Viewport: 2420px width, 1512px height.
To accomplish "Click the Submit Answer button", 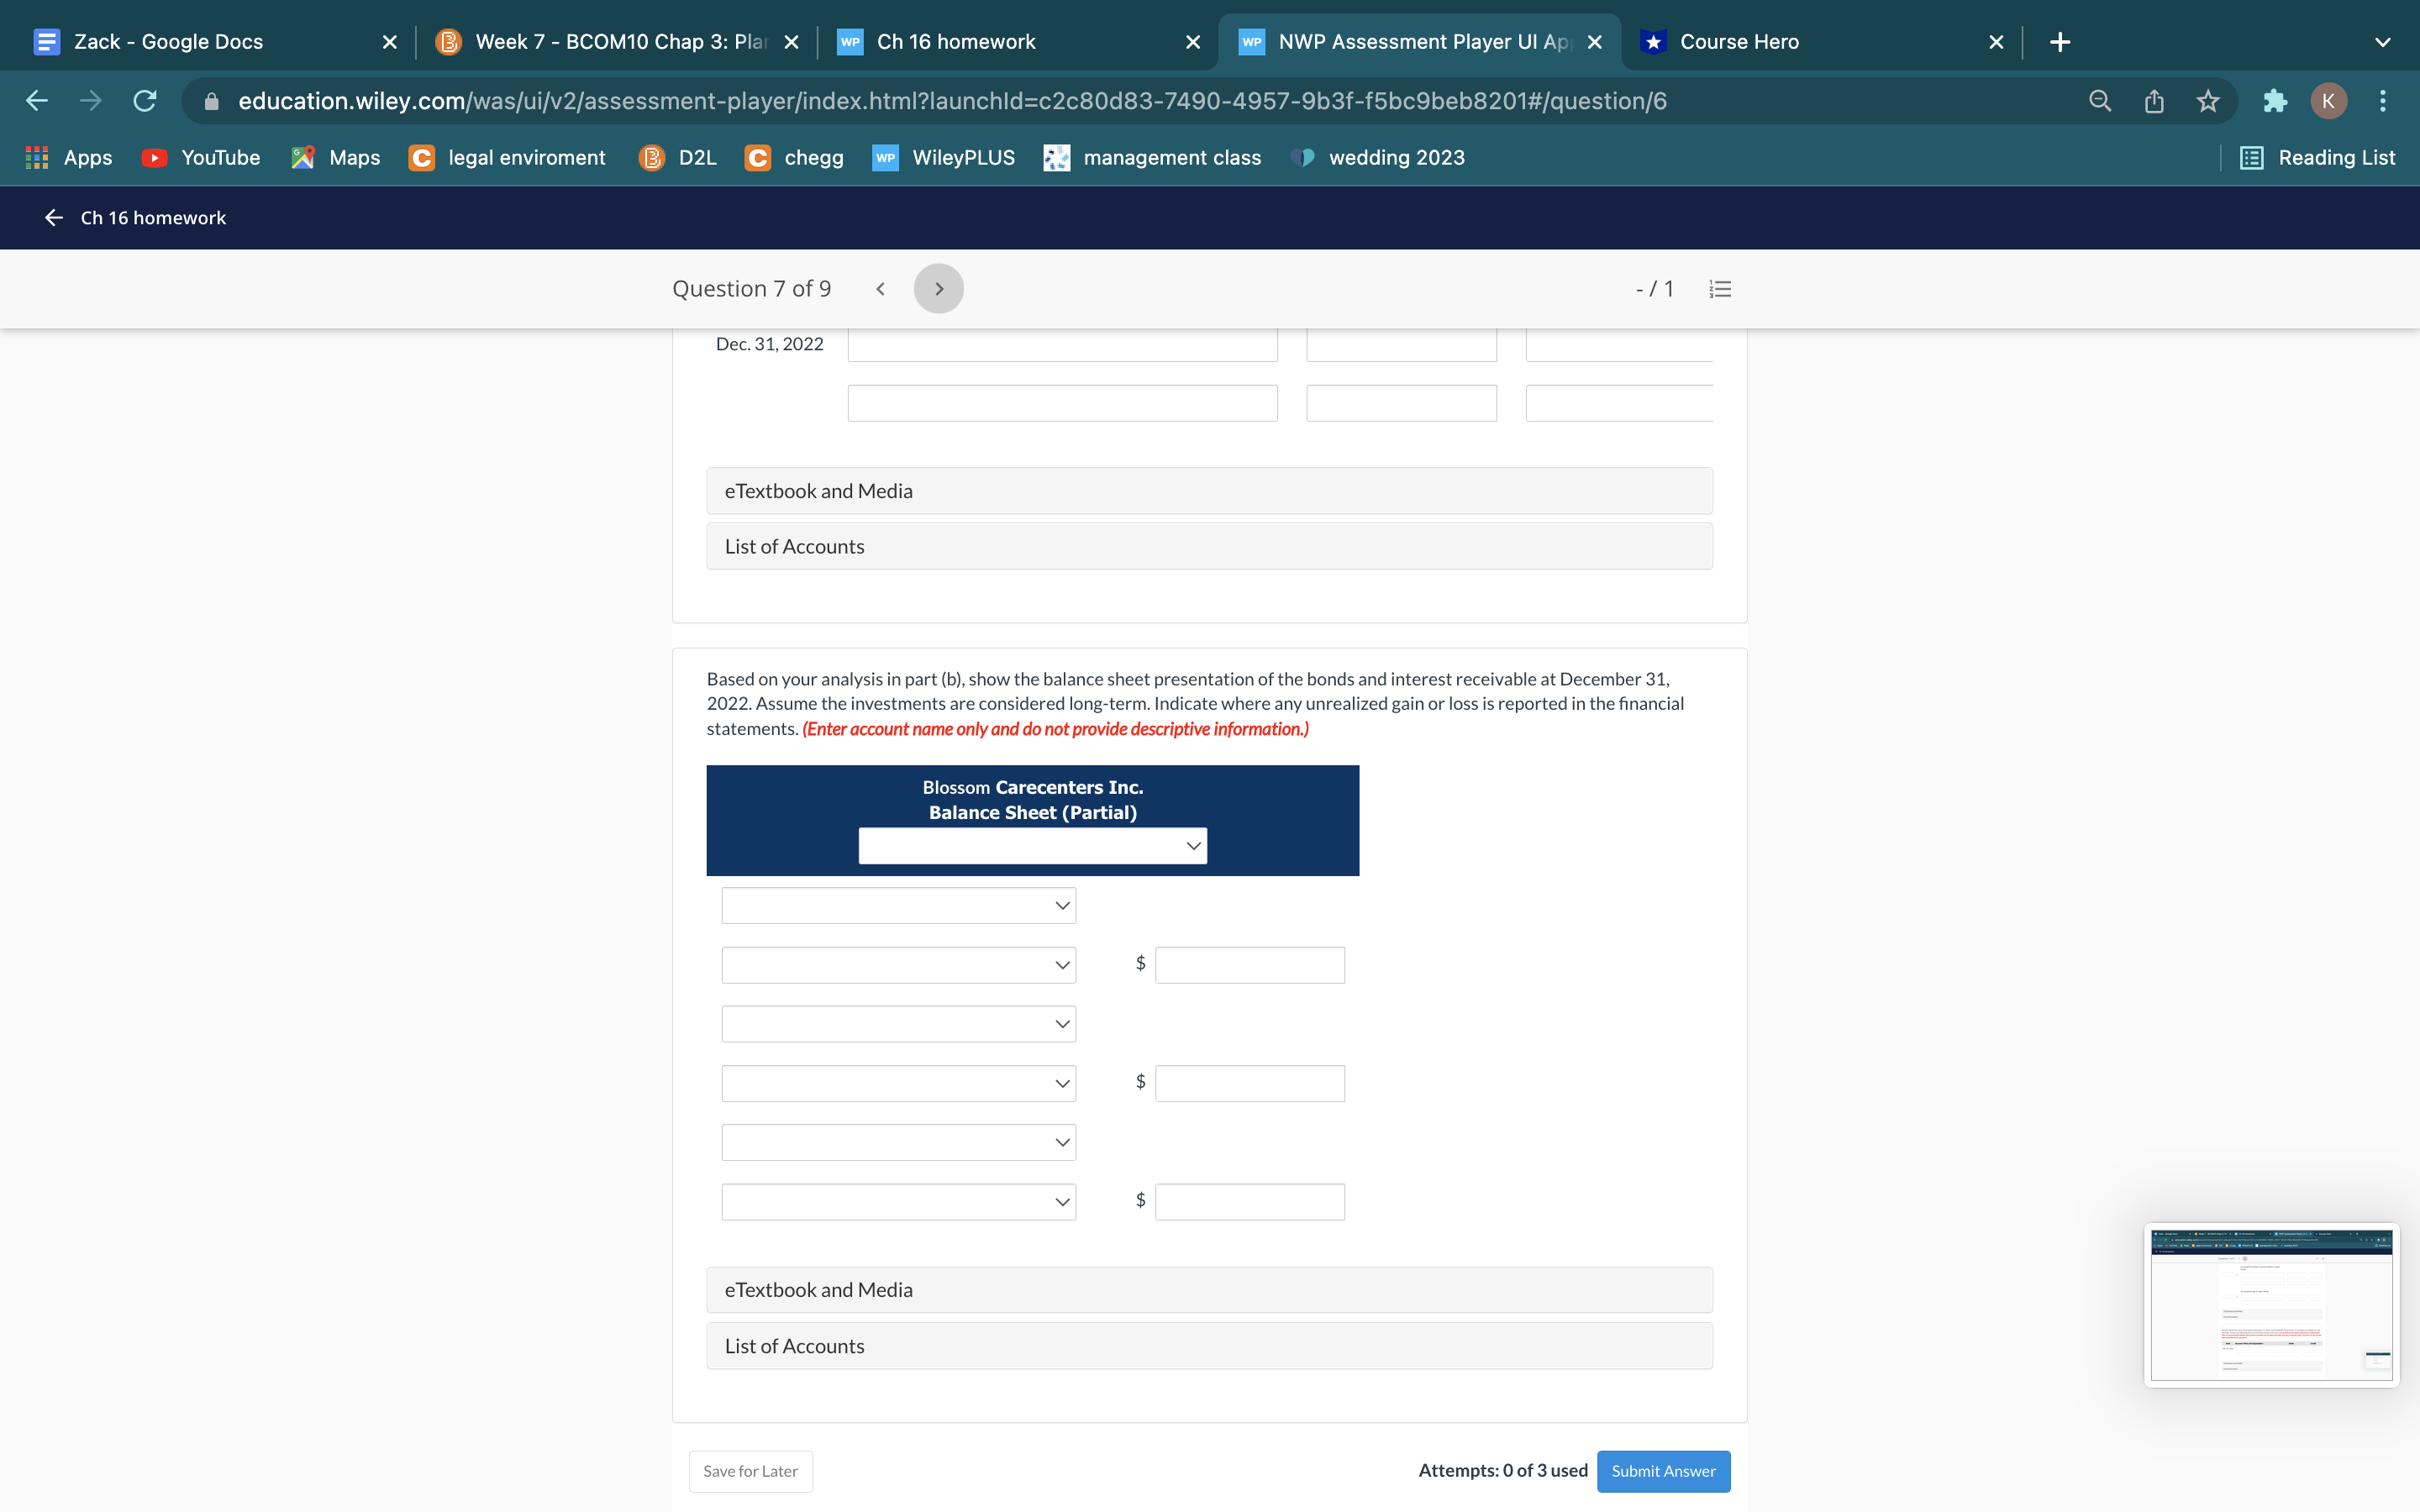I will click(x=1663, y=1471).
